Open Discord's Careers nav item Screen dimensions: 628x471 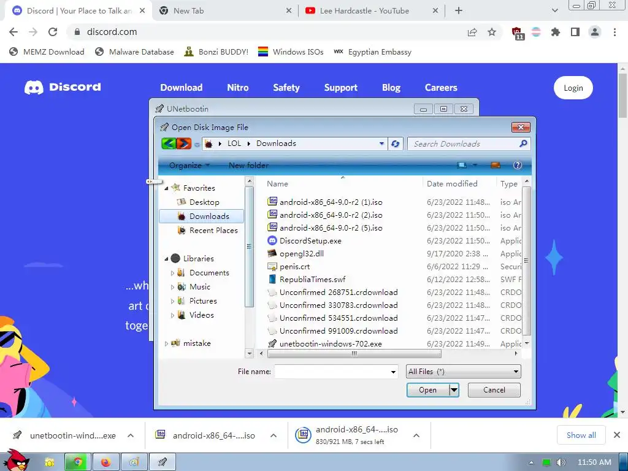441,87
